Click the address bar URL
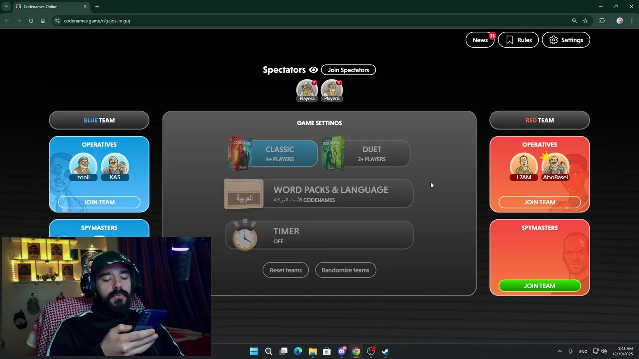This screenshot has height=359, width=639. [97, 21]
